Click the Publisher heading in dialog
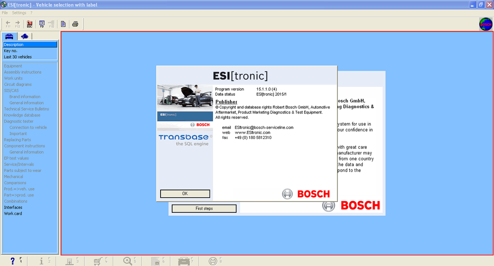This screenshot has height=266, width=494. point(226,102)
